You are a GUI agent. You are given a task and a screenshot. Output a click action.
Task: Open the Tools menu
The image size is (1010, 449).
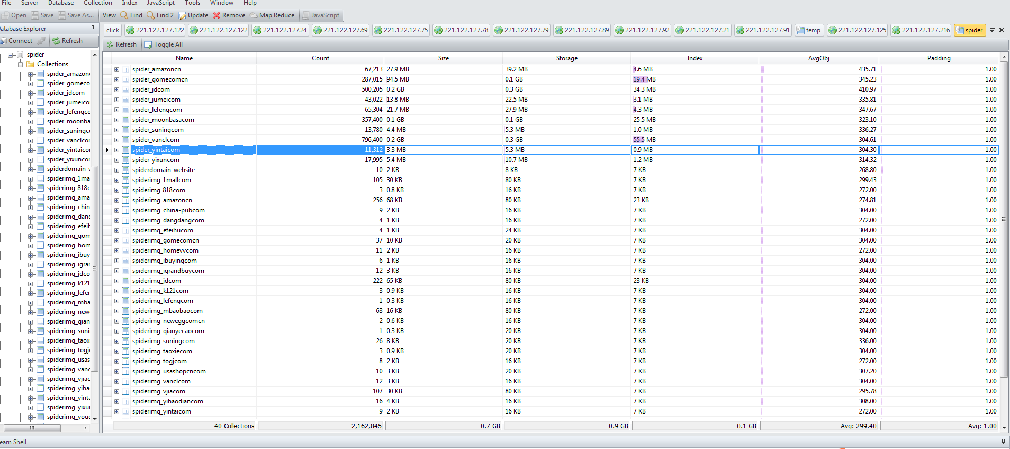192,3
